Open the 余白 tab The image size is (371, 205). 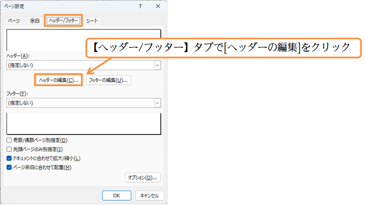(x=34, y=21)
